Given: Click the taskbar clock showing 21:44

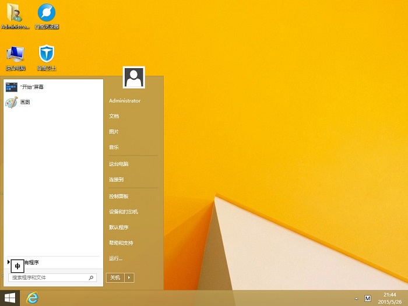Looking at the screenshot, I should (390, 298).
